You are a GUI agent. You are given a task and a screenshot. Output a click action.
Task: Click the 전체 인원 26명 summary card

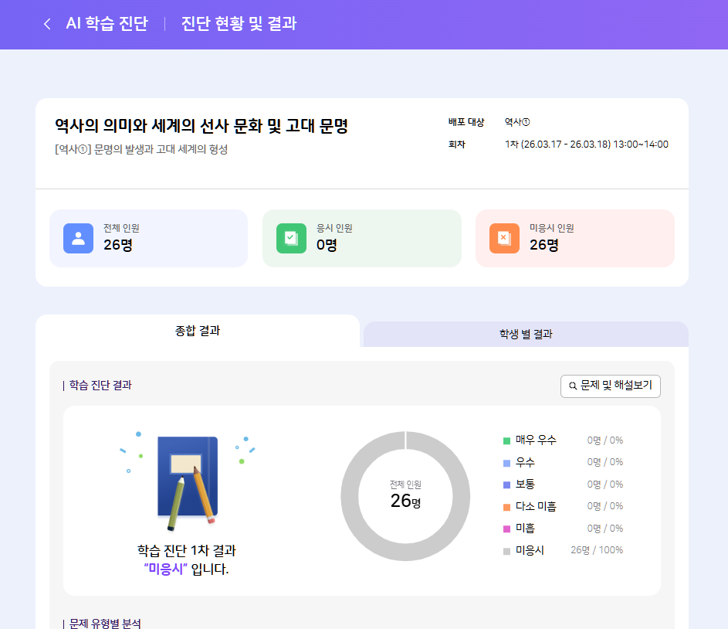pyautogui.click(x=148, y=238)
